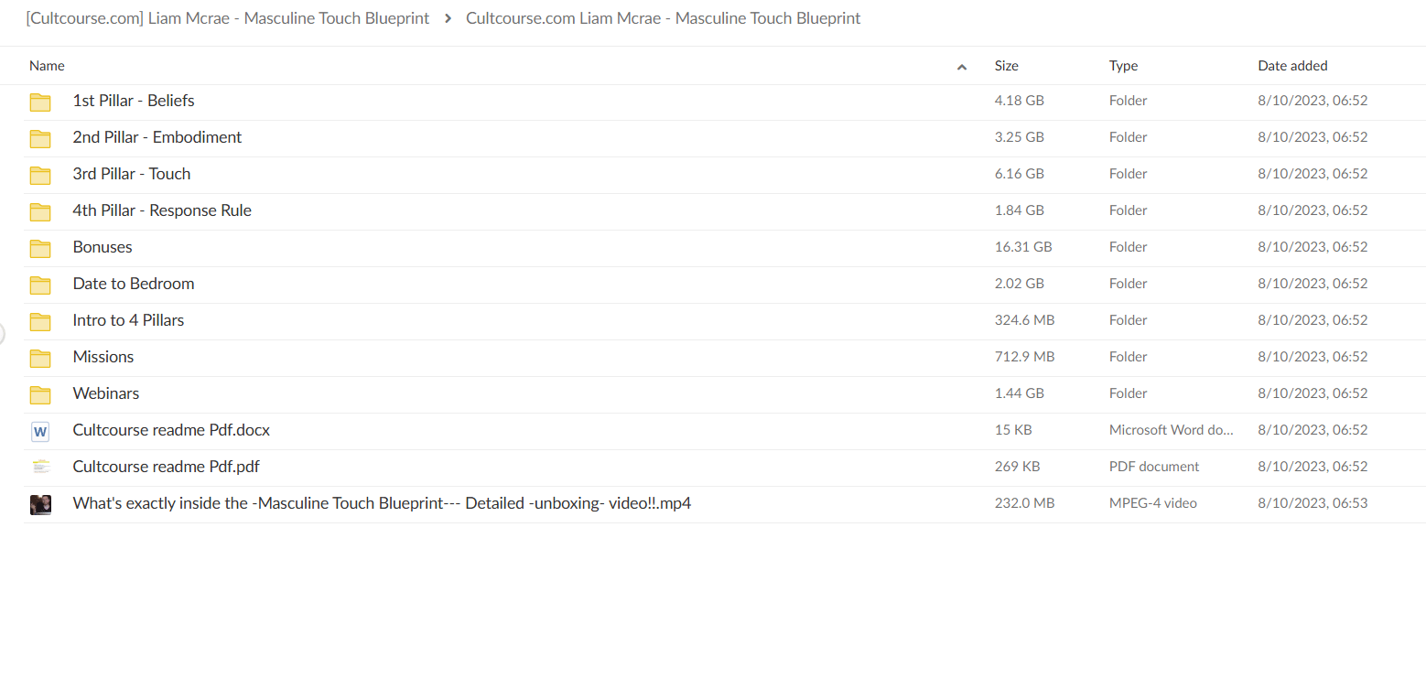
Task: Open folder name 3rd Pillar - Touch
Action: click(132, 174)
